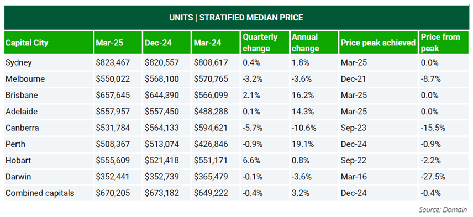The image size is (473, 217).
Task: Click Darwin's price from peak -27.5%
Action: pos(433,177)
